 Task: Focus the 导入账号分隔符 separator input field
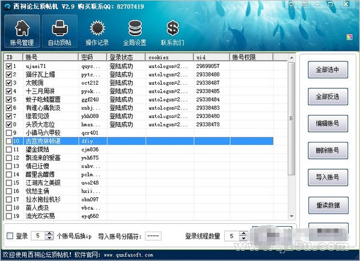tap(153, 236)
